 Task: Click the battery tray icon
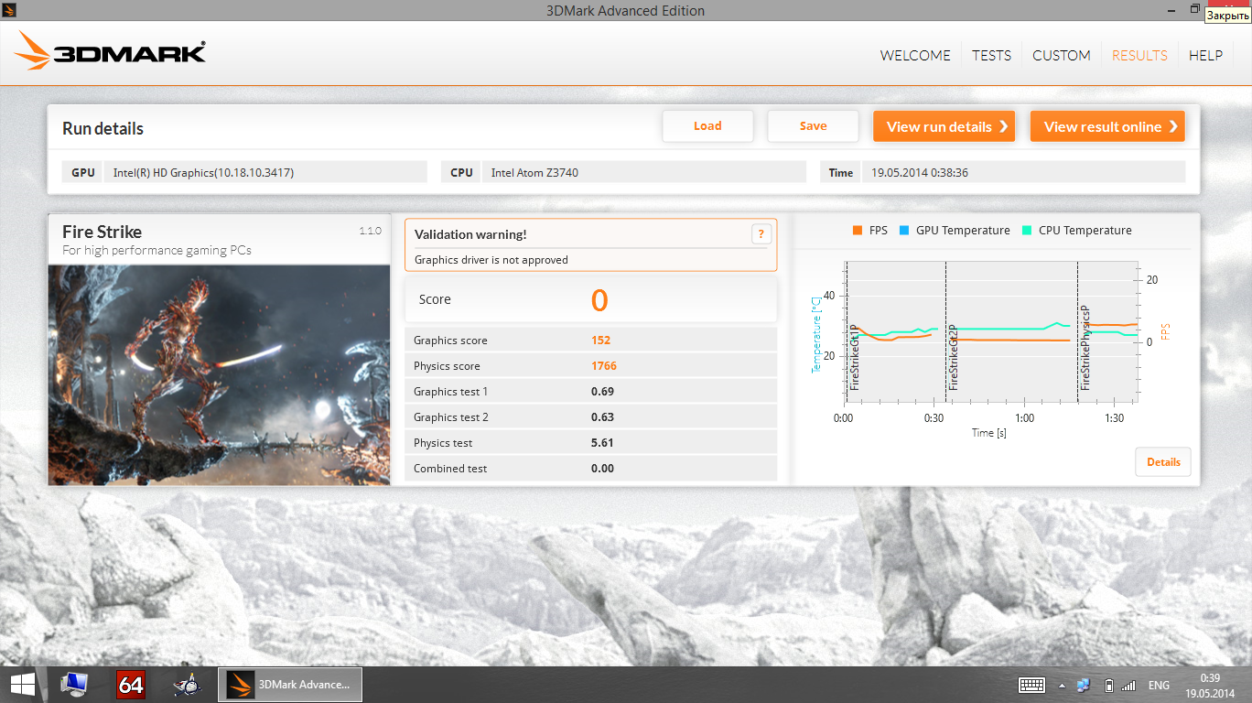pos(1109,685)
